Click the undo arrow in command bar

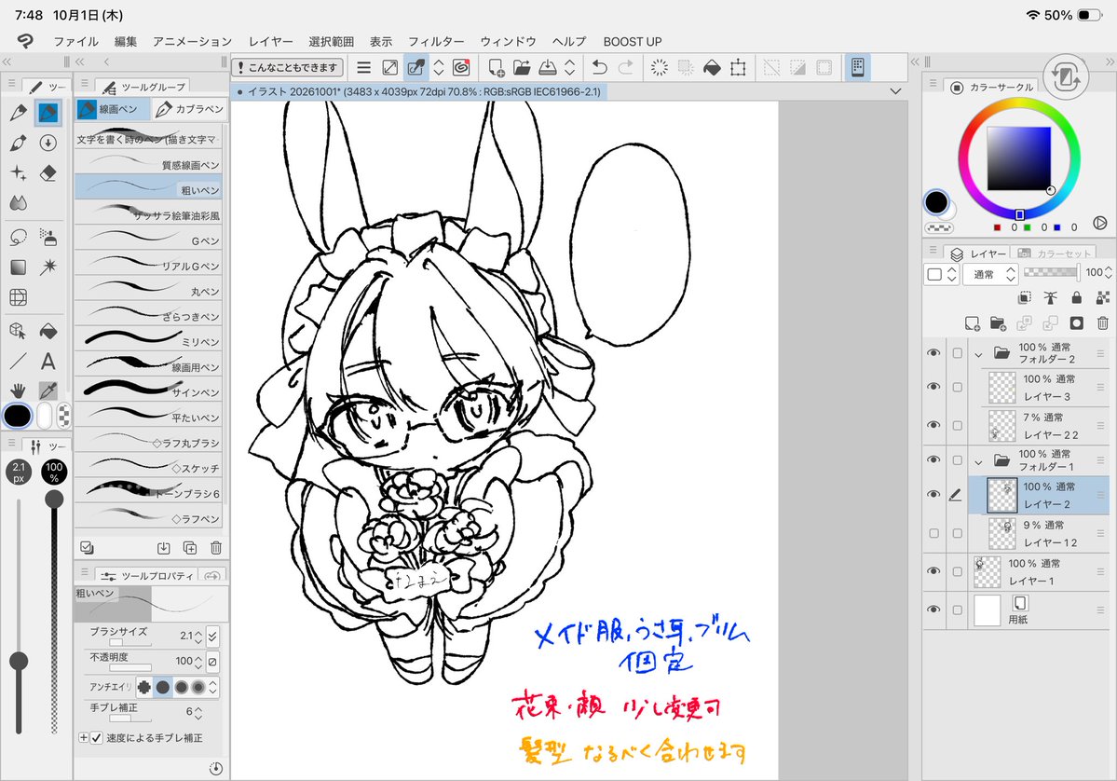tap(599, 68)
